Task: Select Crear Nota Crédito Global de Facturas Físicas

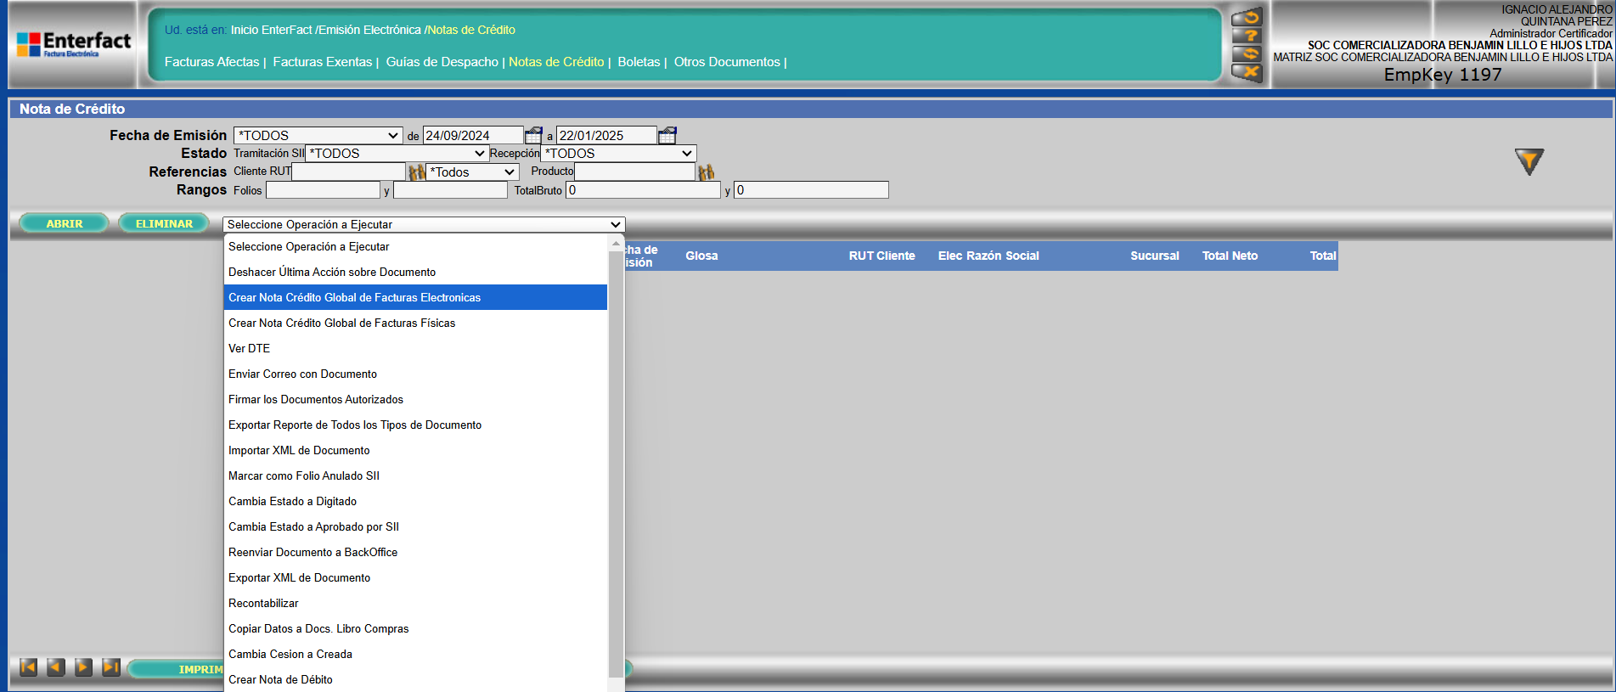Action: coord(341,323)
